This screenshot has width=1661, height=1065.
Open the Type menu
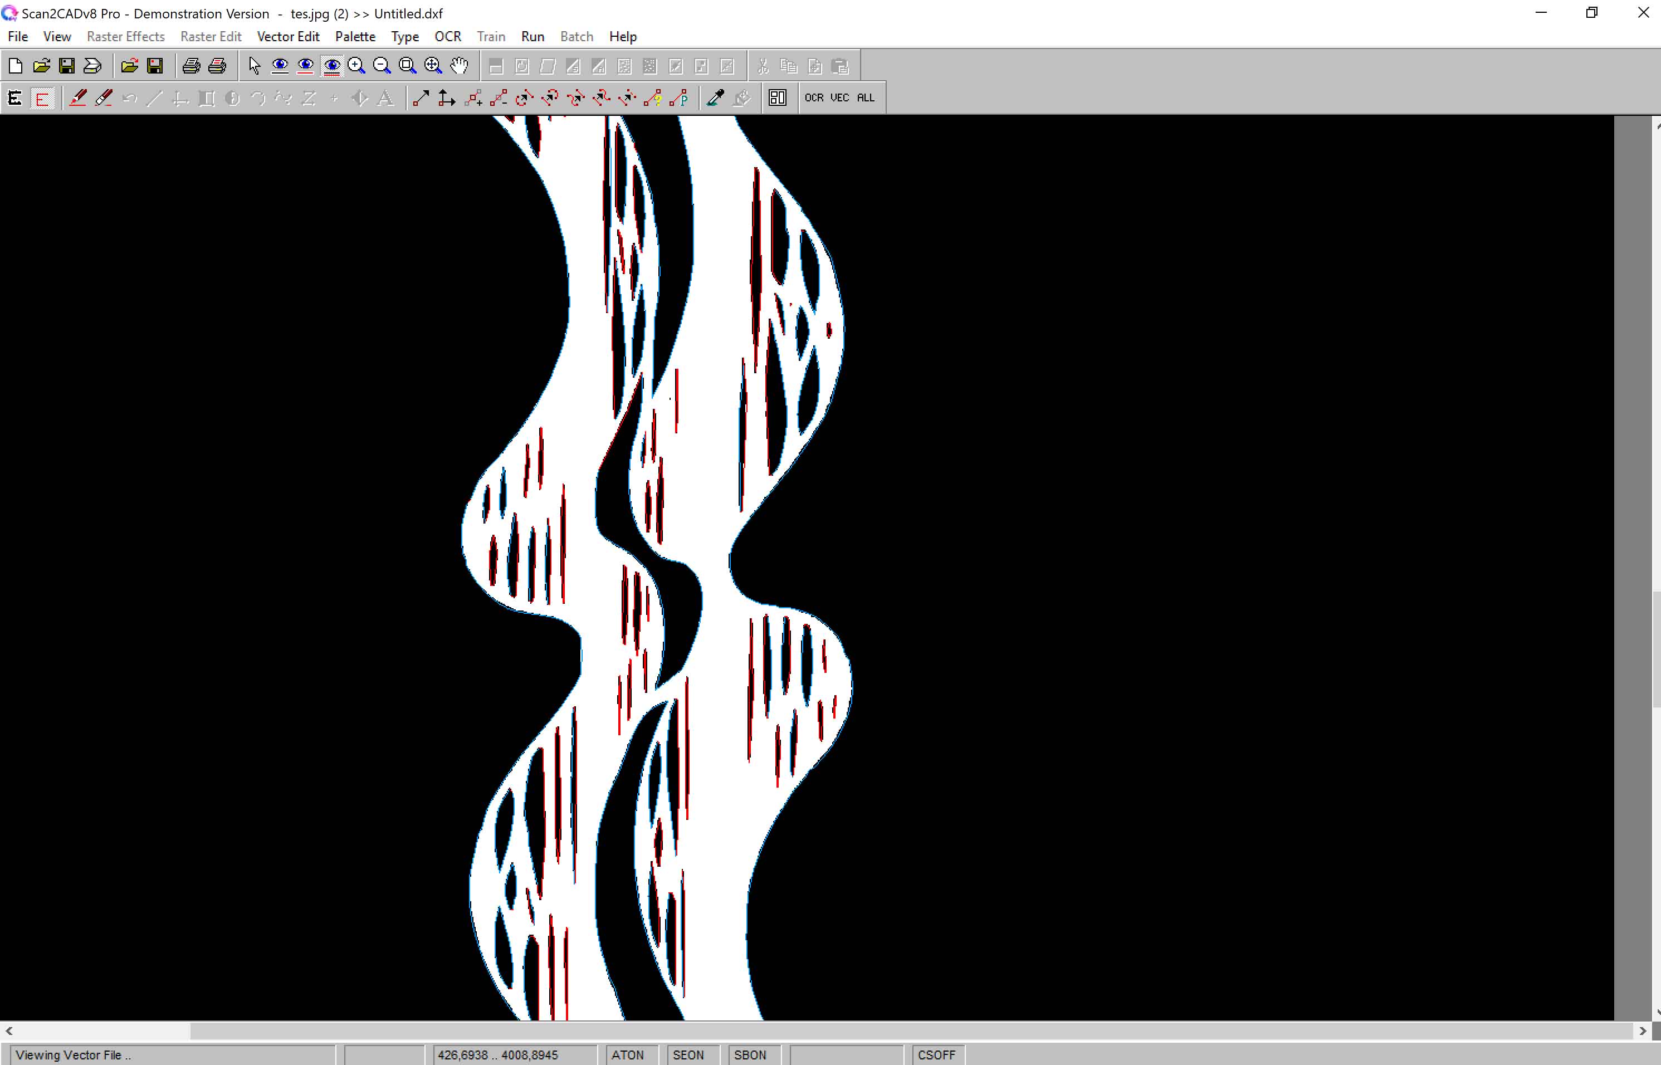coord(405,37)
